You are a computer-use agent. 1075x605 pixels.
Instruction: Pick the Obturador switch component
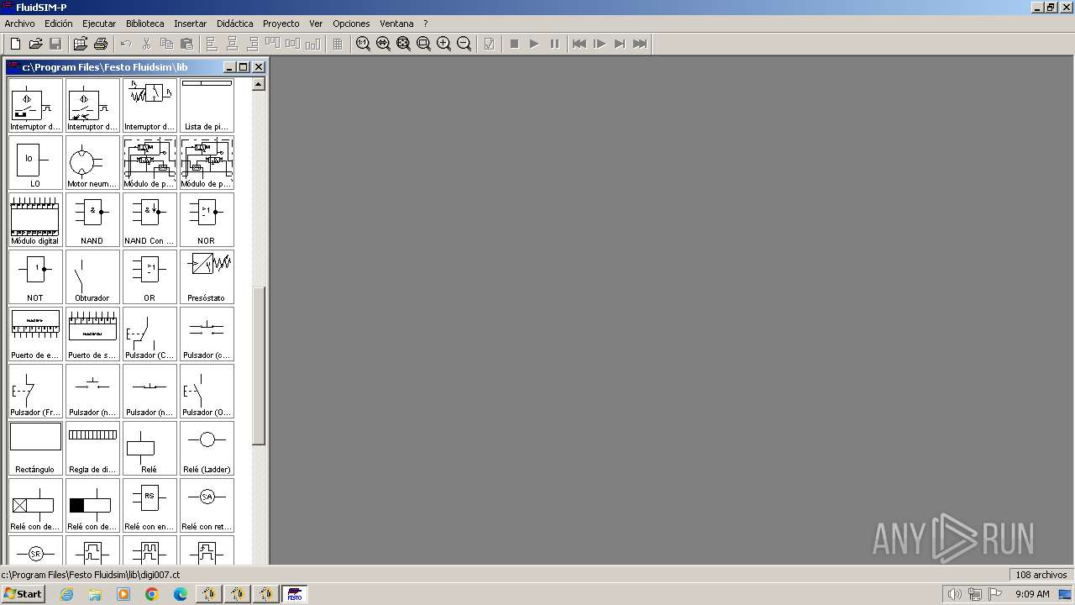[92, 277]
